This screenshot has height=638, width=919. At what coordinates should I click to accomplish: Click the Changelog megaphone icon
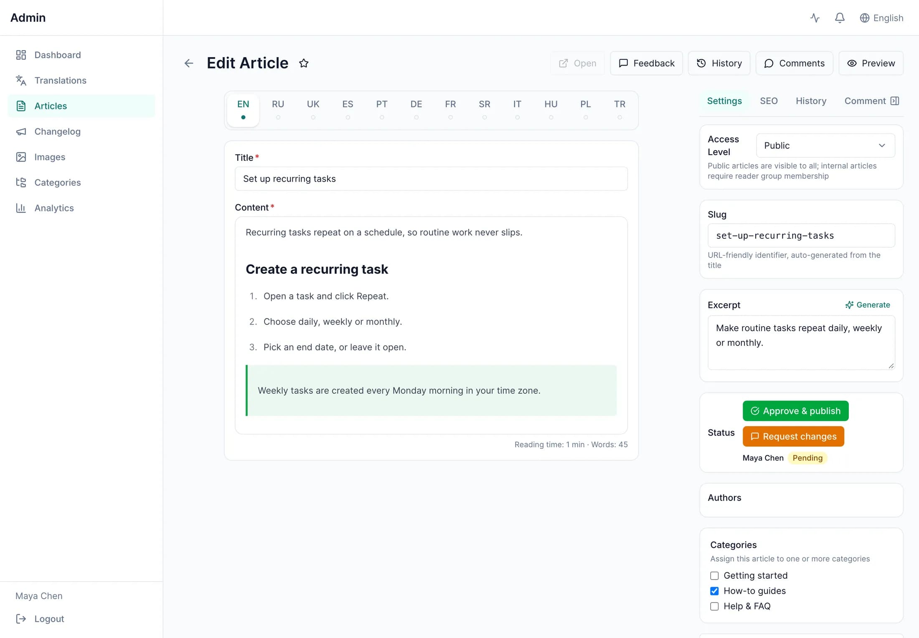21,132
